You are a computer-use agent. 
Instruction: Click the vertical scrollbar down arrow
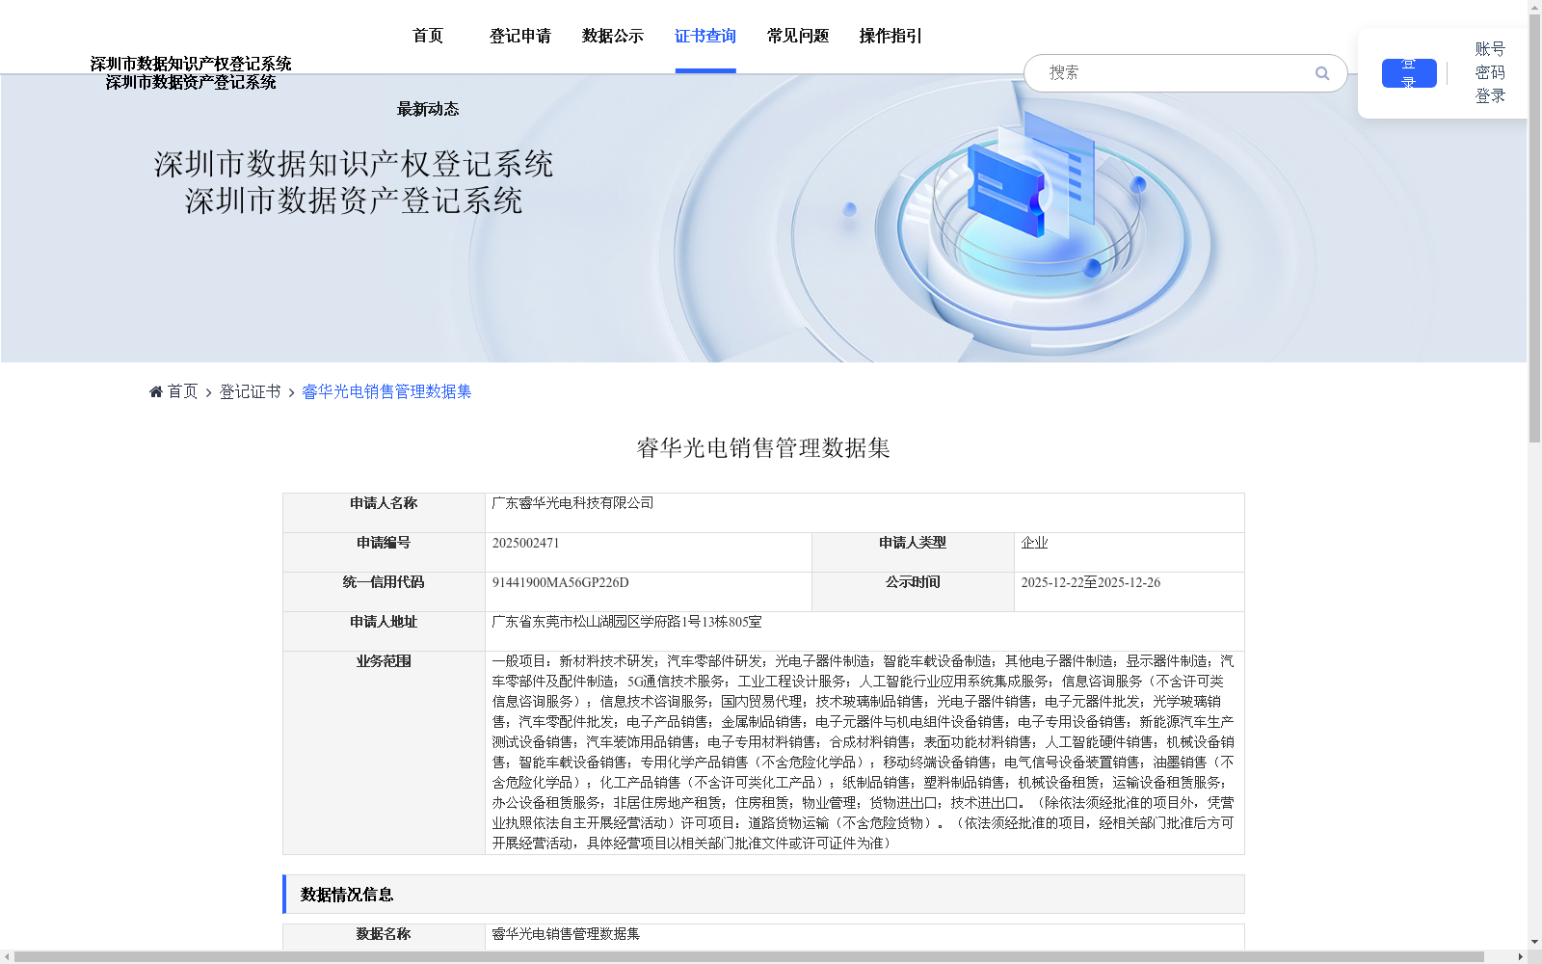tap(1534, 943)
